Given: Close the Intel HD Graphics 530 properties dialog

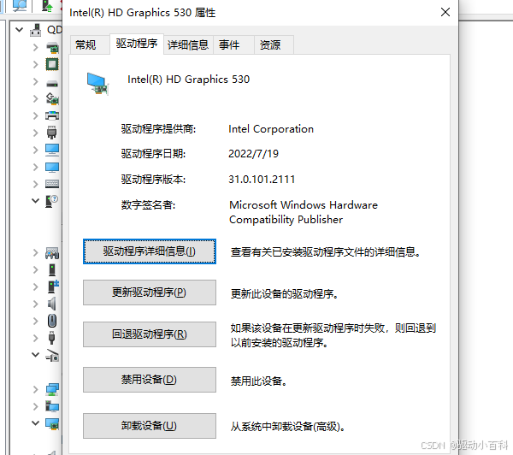Looking at the screenshot, I should click(445, 12).
